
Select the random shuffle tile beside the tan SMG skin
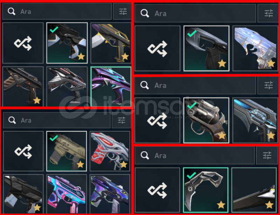point(23,151)
